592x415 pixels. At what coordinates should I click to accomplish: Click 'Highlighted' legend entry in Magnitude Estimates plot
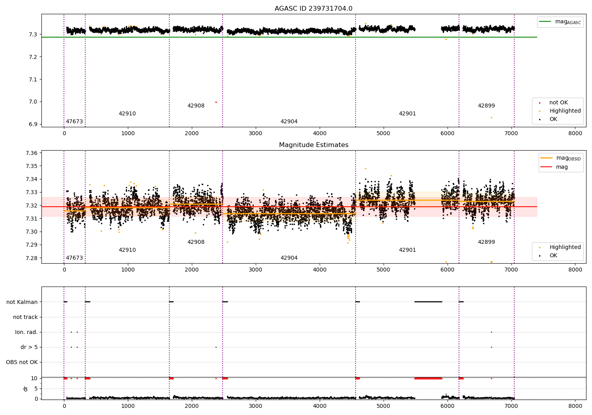click(x=565, y=247)
